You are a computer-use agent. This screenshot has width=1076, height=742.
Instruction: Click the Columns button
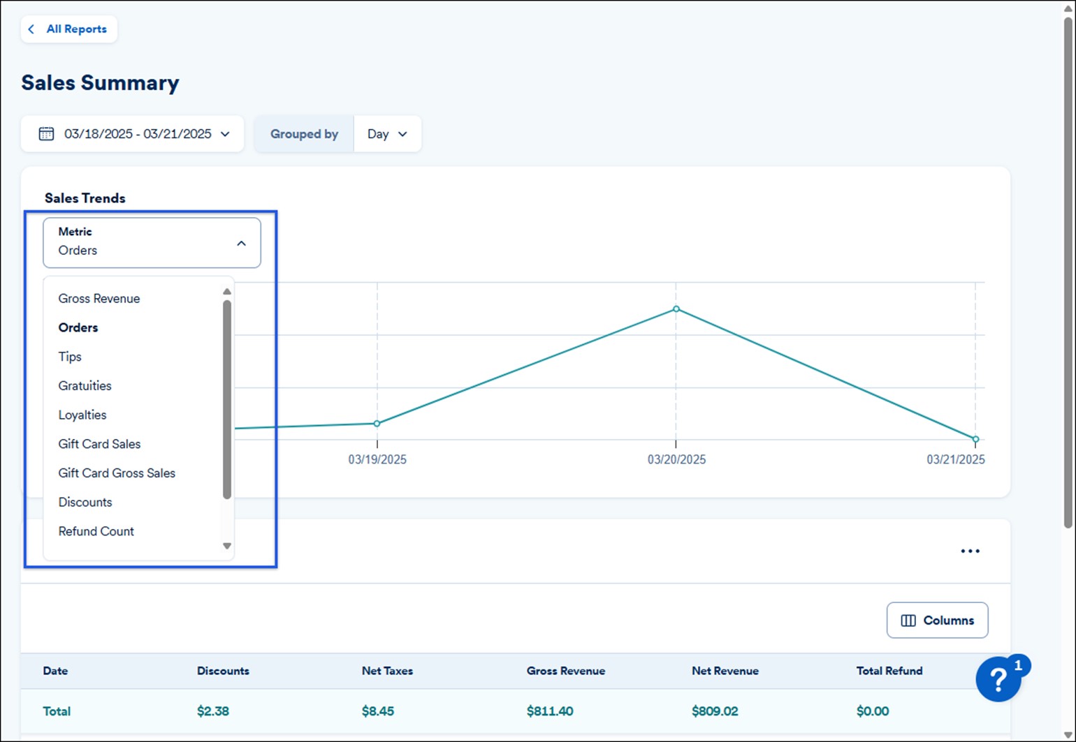click(937, 621)
